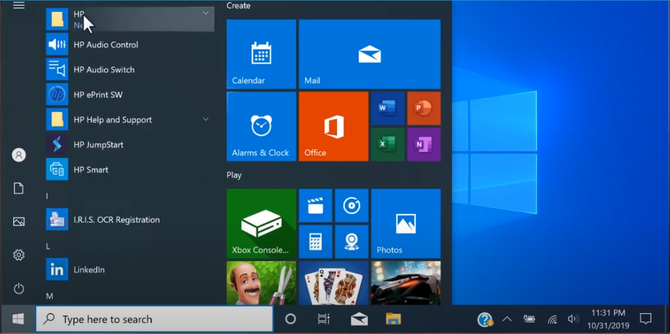
Task: Open the volume control icon
Action: [x=573, y=319]
